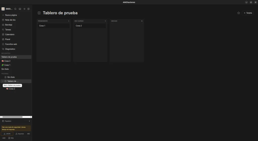
Task: Click the +MD import button
Action: (4, 138)
